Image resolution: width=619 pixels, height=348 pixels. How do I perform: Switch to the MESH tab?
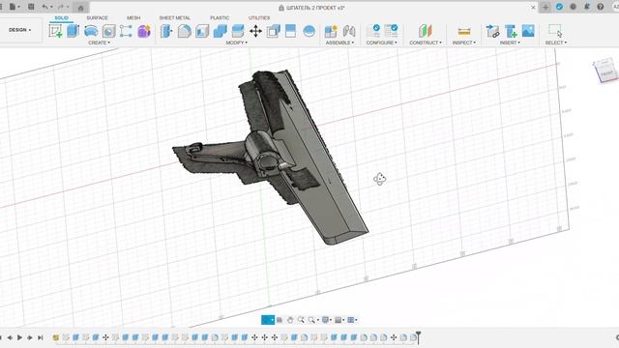pos(133,17)
